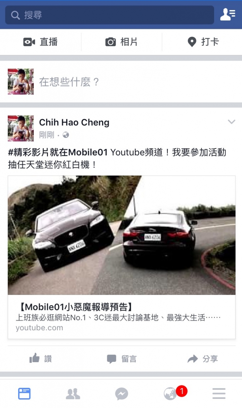Open the Jaguar car video thumbnail
Screen dimensions: 242x408
[x=121, y=235]
